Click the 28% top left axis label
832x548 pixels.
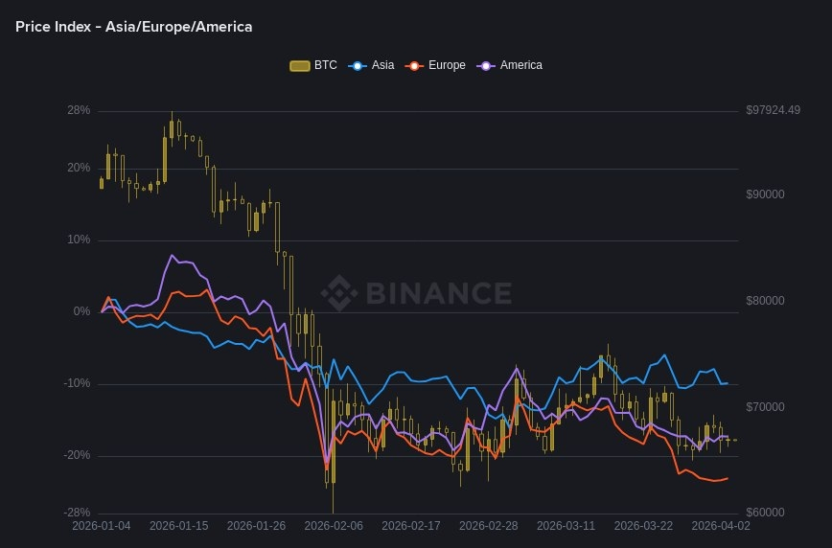79,110
